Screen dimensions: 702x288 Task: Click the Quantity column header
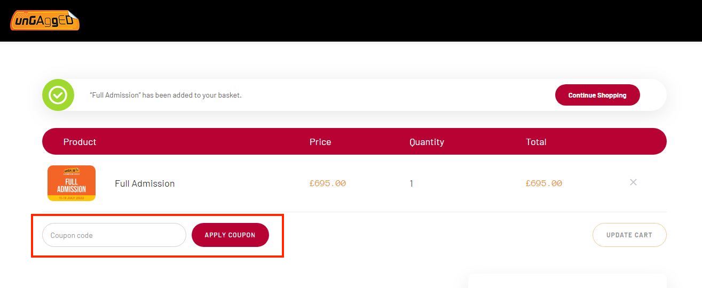click(427, 142)
